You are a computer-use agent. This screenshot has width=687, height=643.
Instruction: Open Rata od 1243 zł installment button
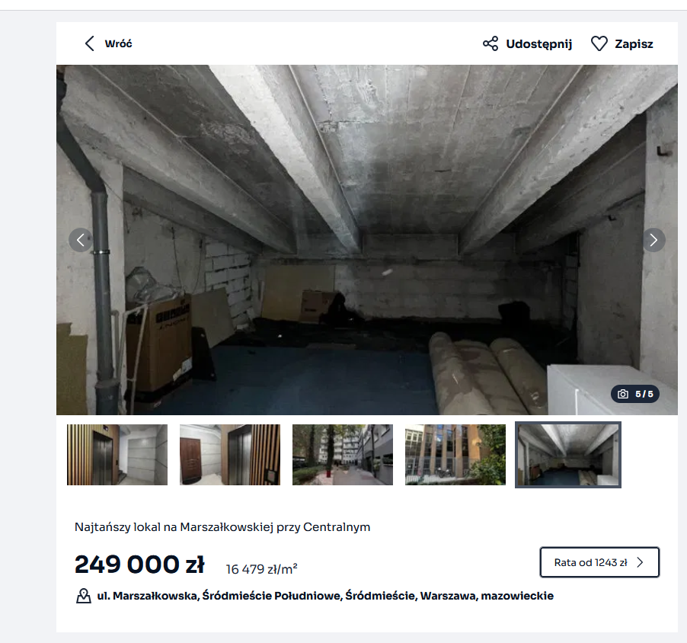[599, 562]
